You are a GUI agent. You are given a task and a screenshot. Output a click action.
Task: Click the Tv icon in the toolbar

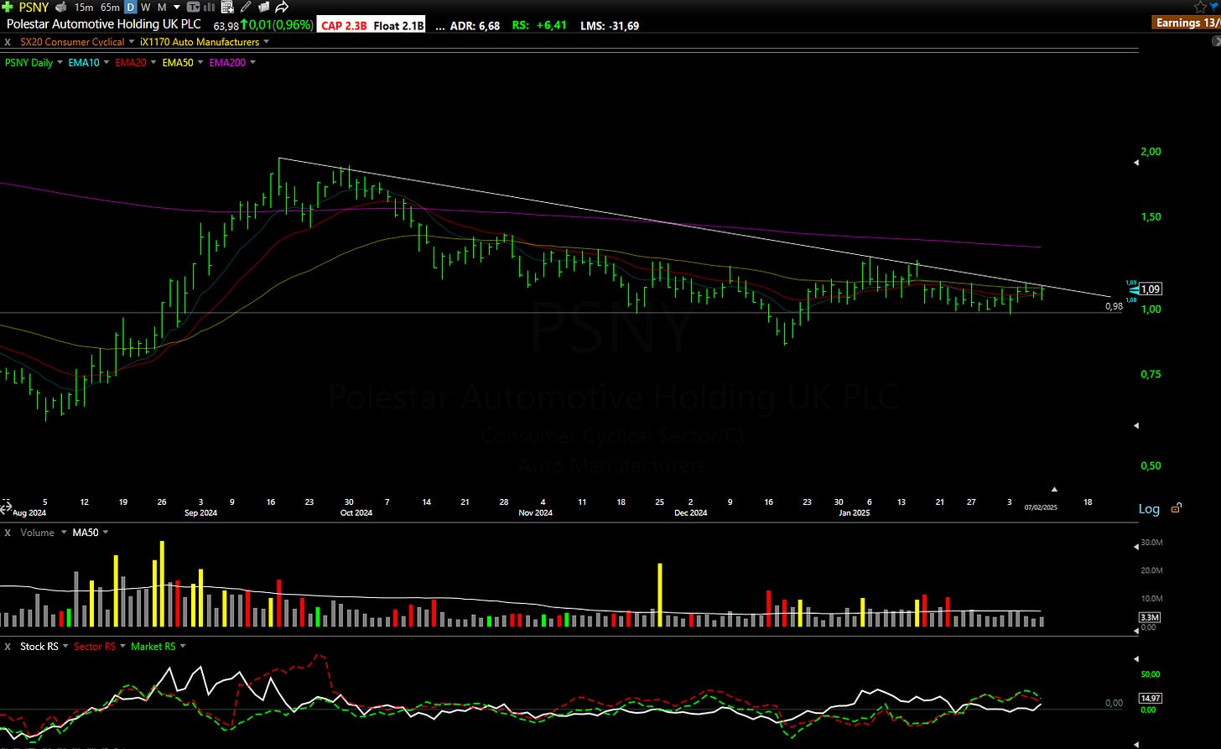[193, 7]
